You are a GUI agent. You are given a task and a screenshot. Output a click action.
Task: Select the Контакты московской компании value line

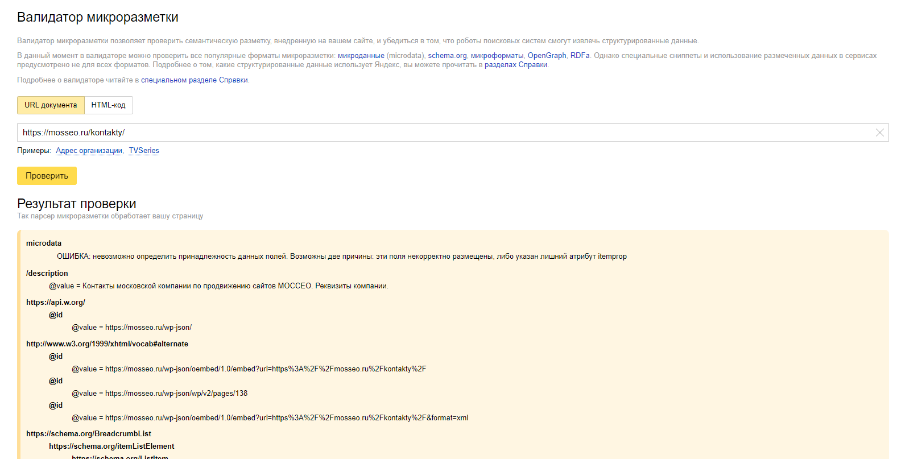(x=218, y=286)
